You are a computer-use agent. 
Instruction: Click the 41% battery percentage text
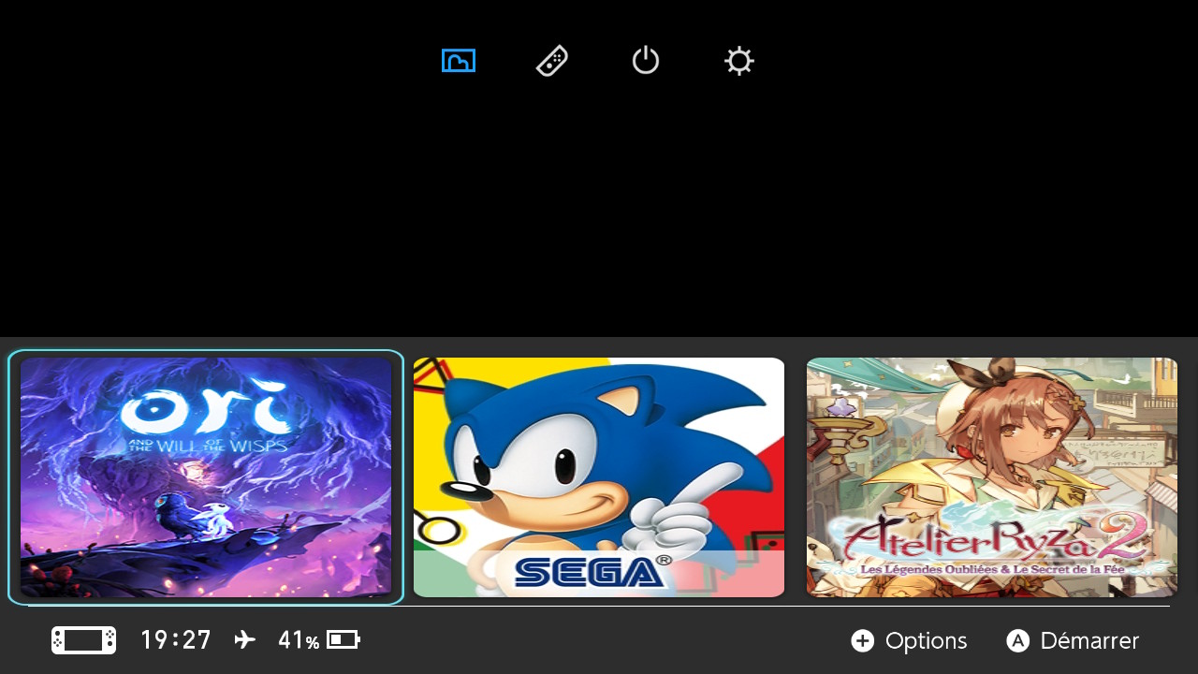coord(299,640)
